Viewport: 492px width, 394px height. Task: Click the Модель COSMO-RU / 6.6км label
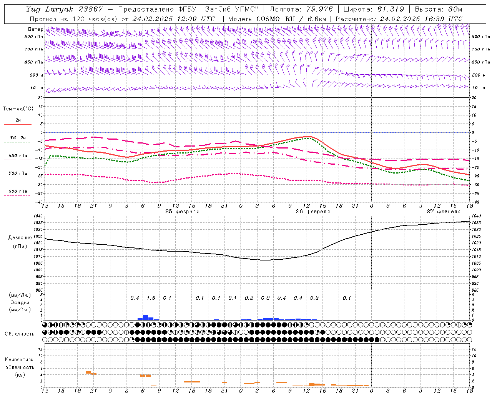pos(277,19)
